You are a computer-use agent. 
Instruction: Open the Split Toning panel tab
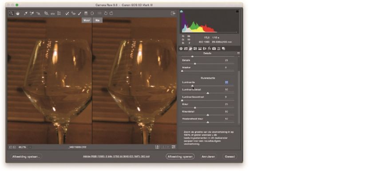(x=200, y=49)
